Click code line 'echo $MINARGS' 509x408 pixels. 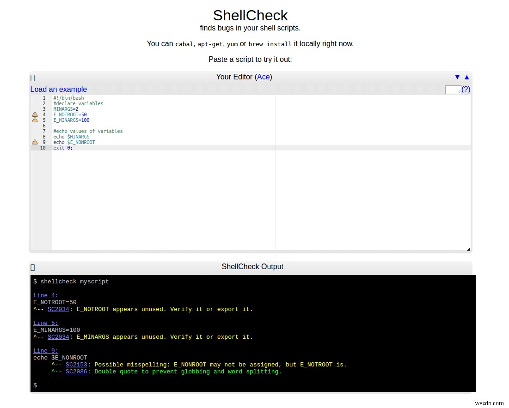coord(71,137)
